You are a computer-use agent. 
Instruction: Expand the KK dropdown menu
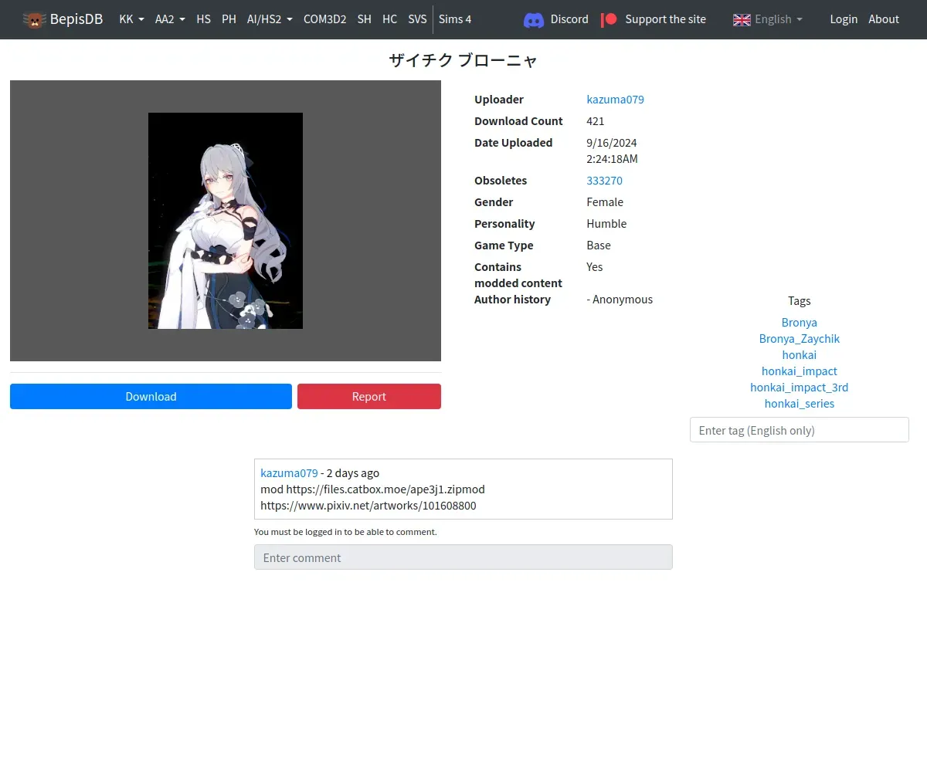tap(131, 19)
